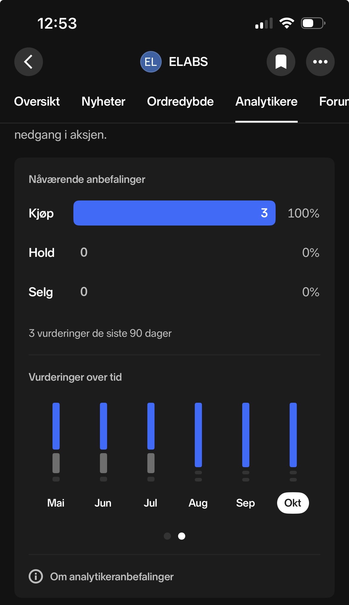Tap the battery indicator in status bar
The height and width of the screenshot is (605, 349).
tap(313, 23)
